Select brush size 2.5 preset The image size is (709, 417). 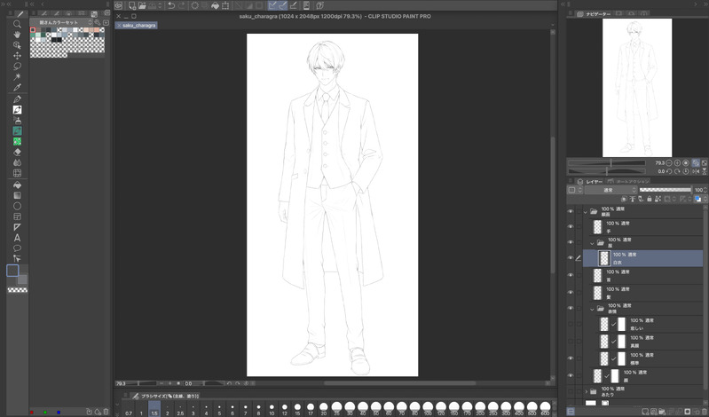[180, 409]
